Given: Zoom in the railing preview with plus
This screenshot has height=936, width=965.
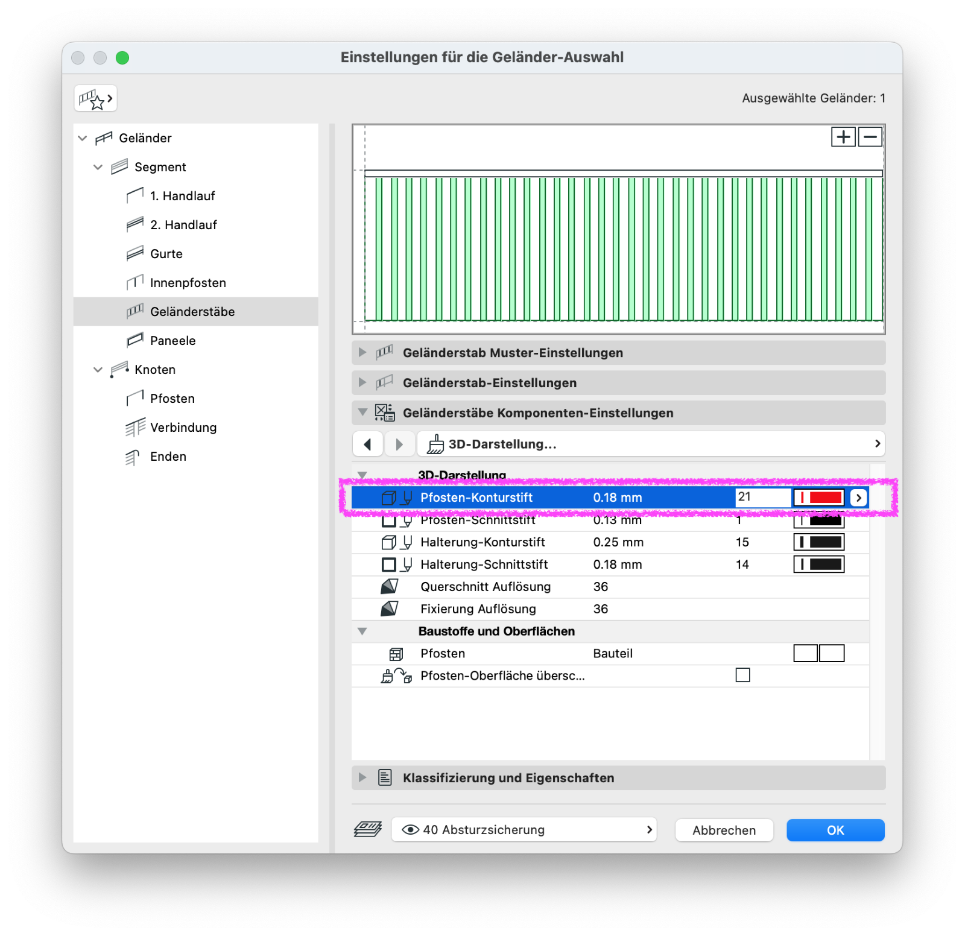Looking at the screenshot, I should pyautogui.click(x=843, y=137).
